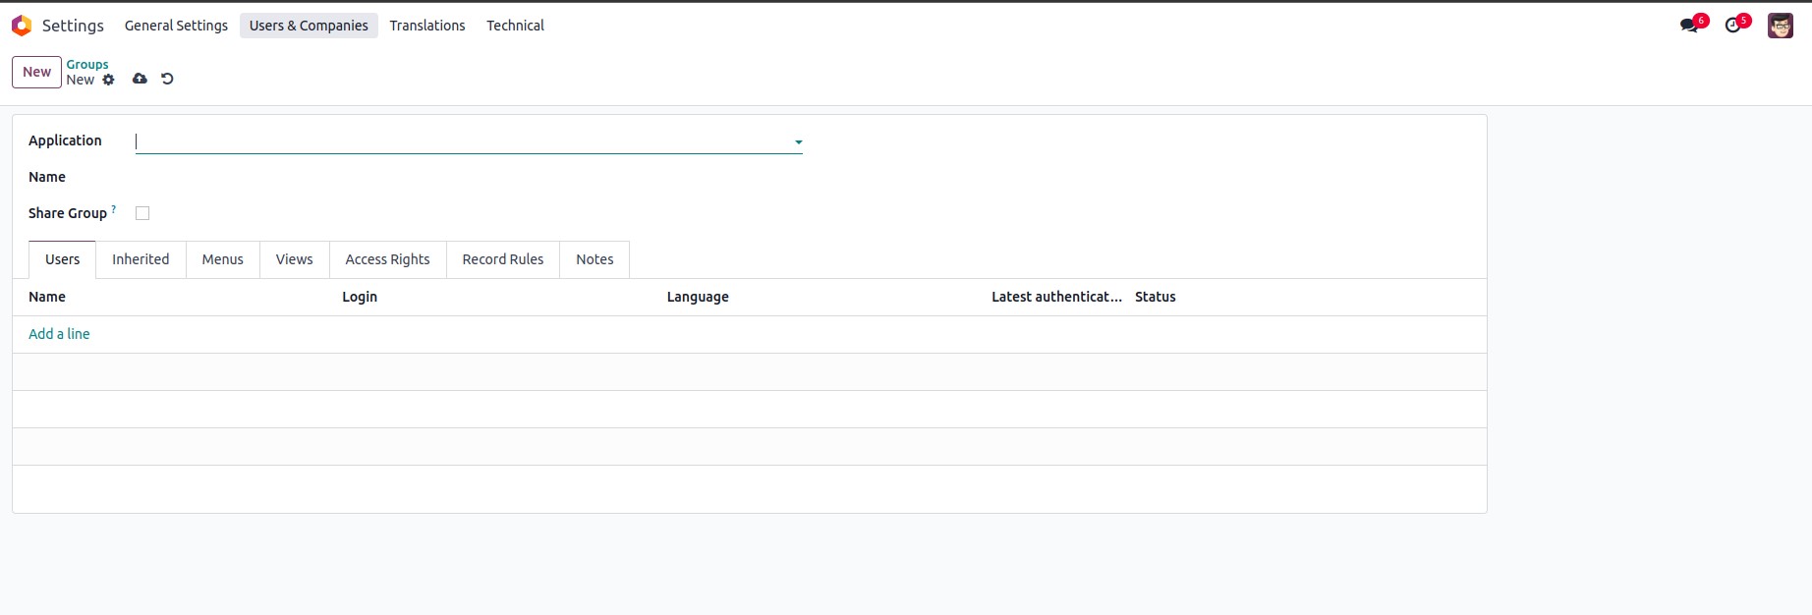The height and width of the screenshot is (615, 1812).
Task: Open the chat messages icon with badge
Action: (1690, 26)
